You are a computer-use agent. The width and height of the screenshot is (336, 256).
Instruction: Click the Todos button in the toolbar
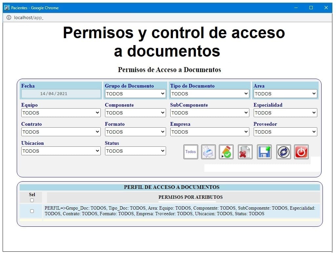click(x=191, y=152)
